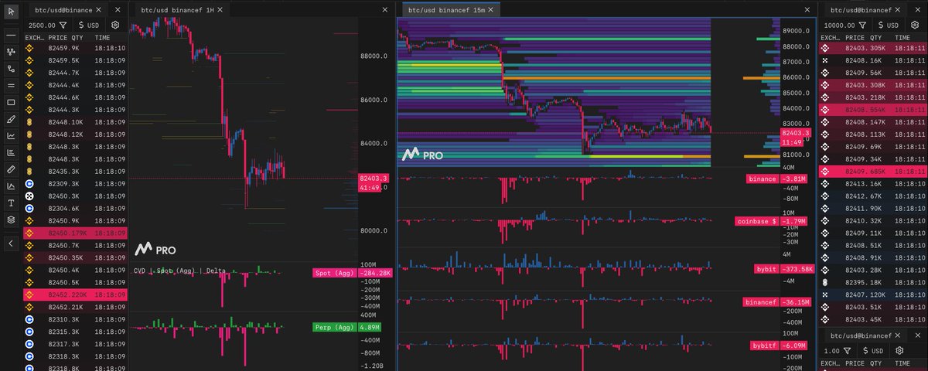
Task: Select the 82395 18K trade row
Action: coord(872,284)
